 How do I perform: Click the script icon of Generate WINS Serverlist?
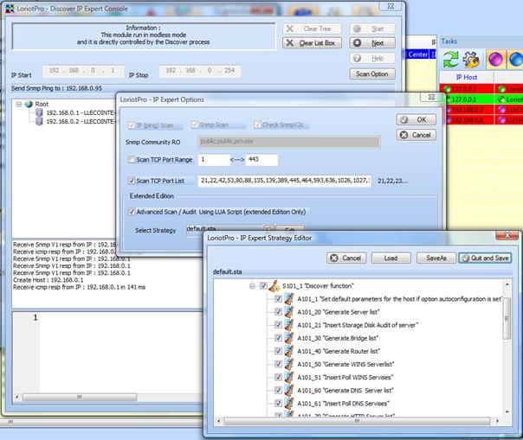pyautogui.click(x=289, y=364)
